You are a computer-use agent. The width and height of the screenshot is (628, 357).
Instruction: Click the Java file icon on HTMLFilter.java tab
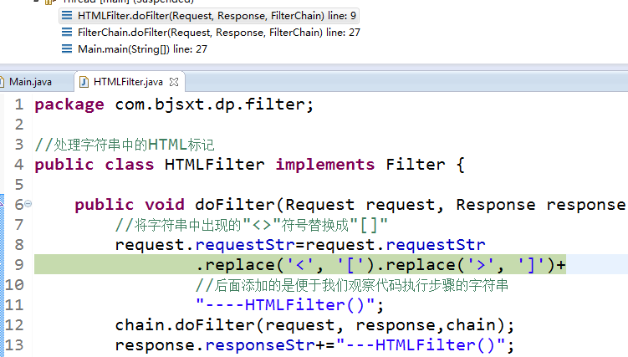(x=84, y=82)
